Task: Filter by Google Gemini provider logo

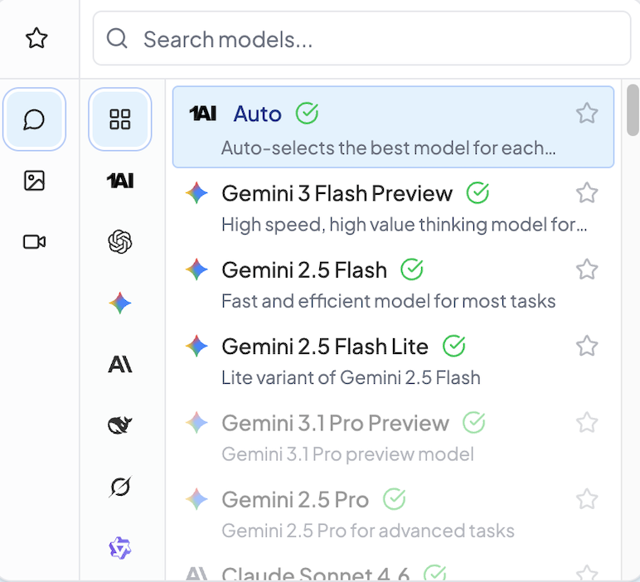Action: click(x=120, y=303)
